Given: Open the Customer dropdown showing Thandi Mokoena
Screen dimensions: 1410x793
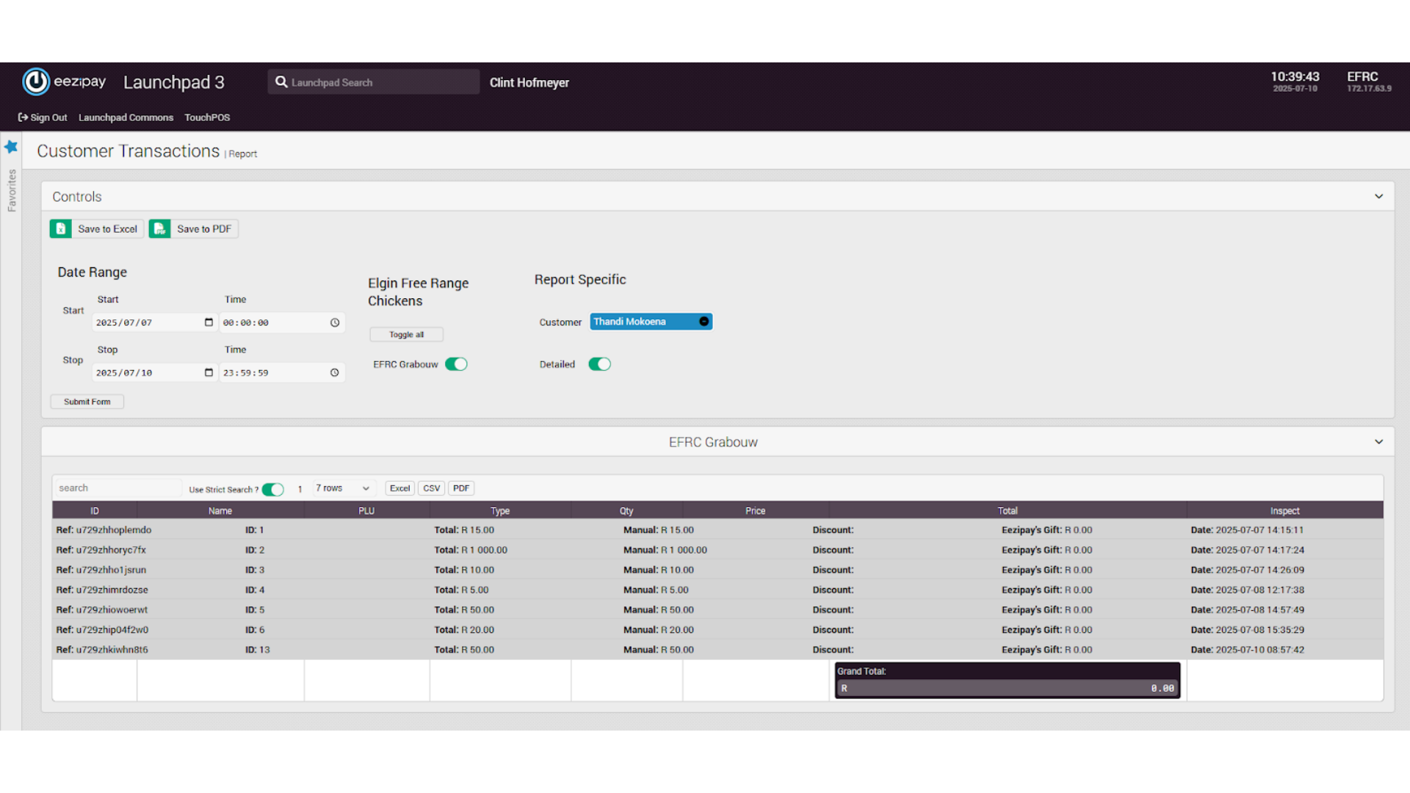Looking at the screenshot, I should 651,322.
